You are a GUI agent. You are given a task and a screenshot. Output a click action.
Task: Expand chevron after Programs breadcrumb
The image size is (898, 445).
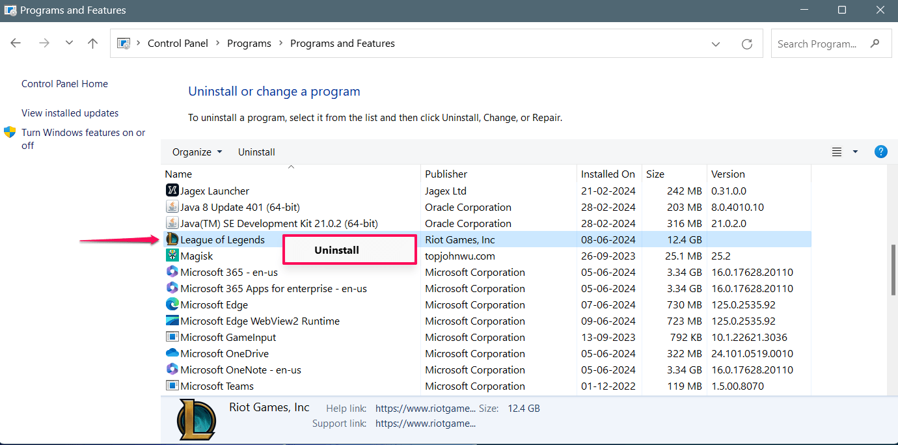click(x=281, y=44)
